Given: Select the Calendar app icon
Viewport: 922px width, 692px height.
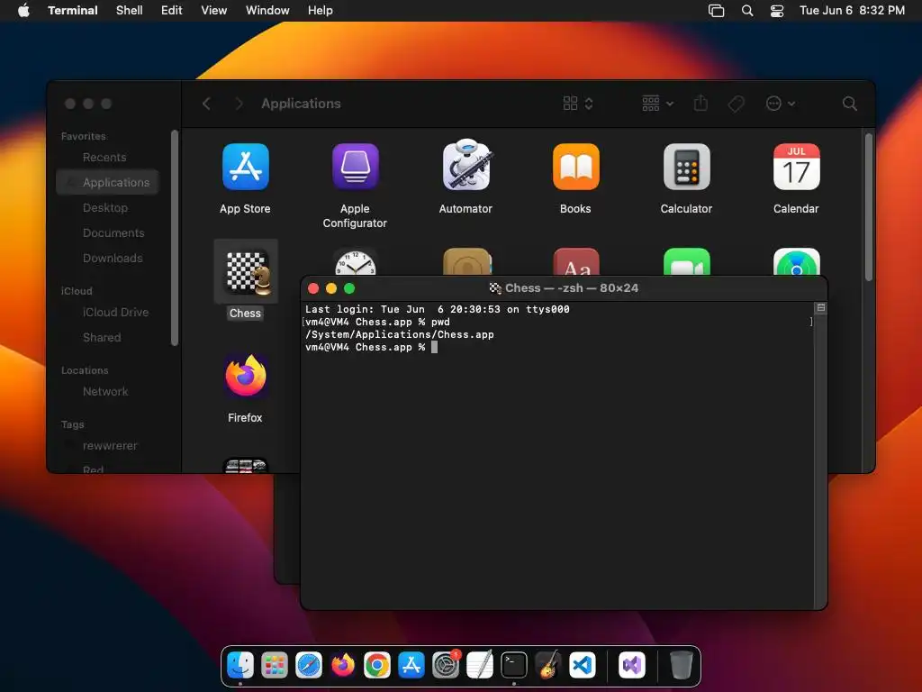Looking at the screenshot, I should tap(796, 167).
